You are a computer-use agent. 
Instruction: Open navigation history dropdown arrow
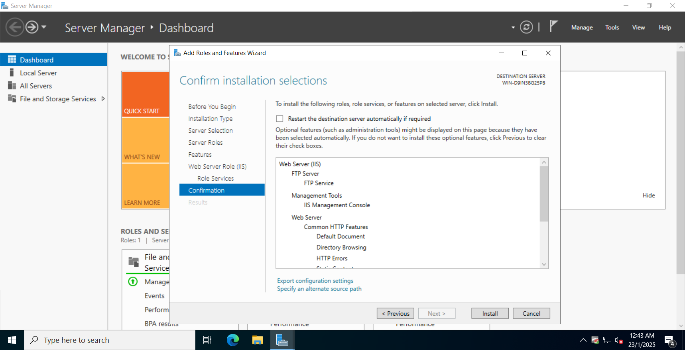point(44,27)
